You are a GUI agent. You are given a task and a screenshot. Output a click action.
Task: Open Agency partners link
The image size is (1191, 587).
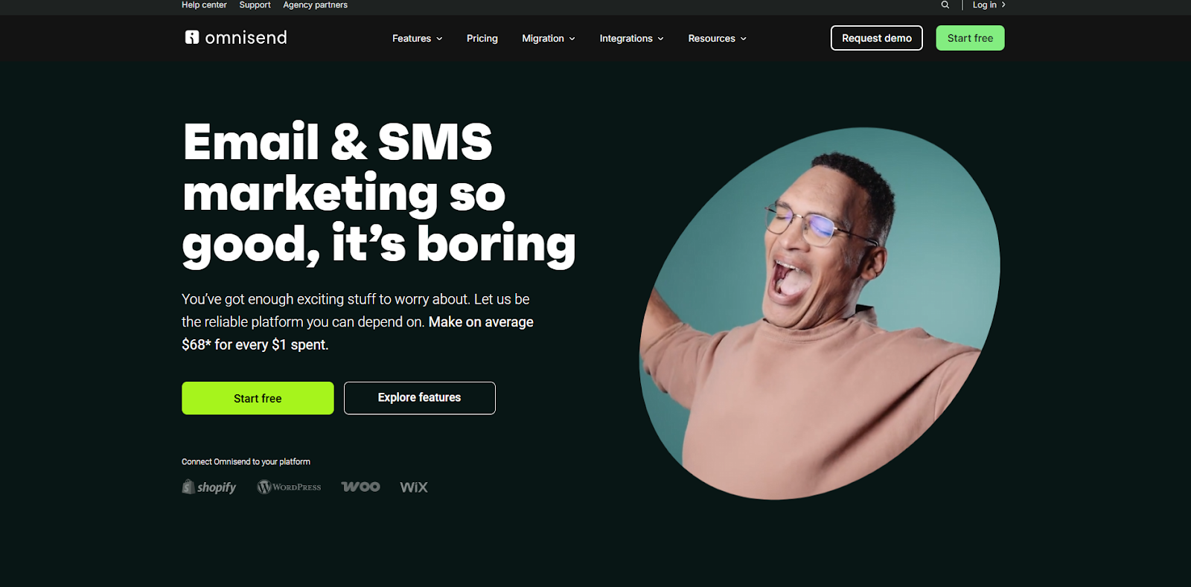point(315,4)
